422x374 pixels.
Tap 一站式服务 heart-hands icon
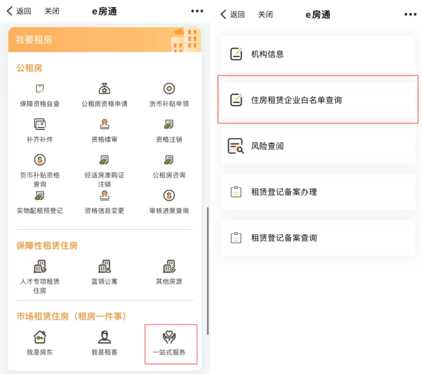(169, 337)
